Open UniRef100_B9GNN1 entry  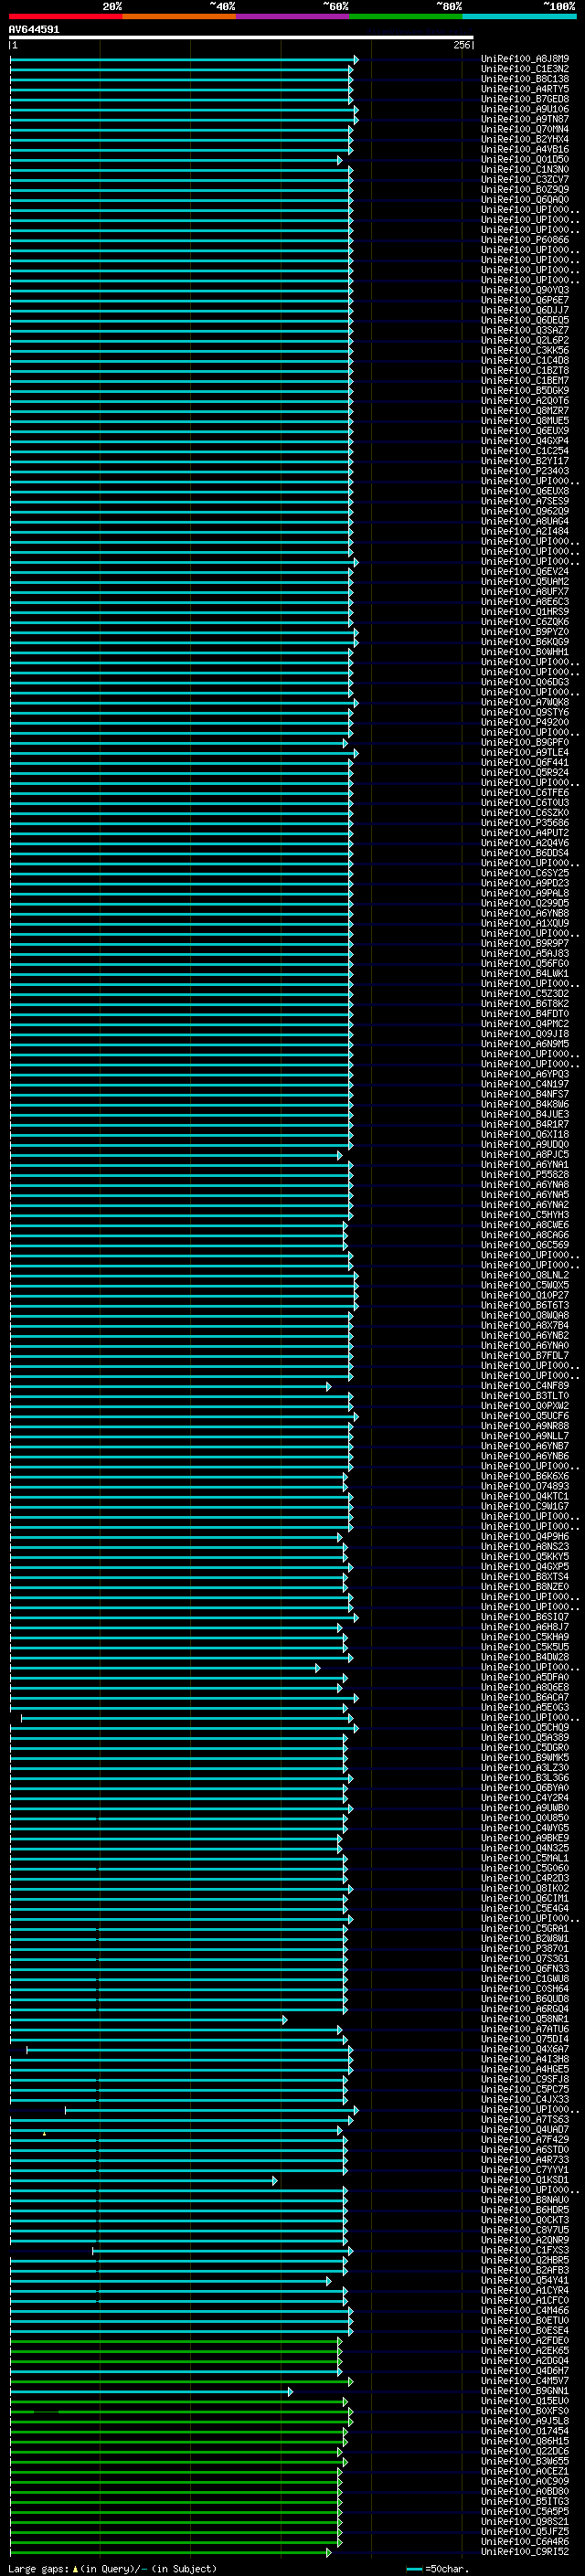tap(525, 2391)
